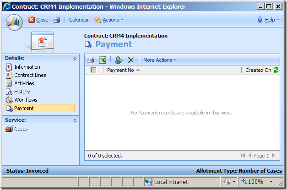Click the Information document icon

(9, 67)
